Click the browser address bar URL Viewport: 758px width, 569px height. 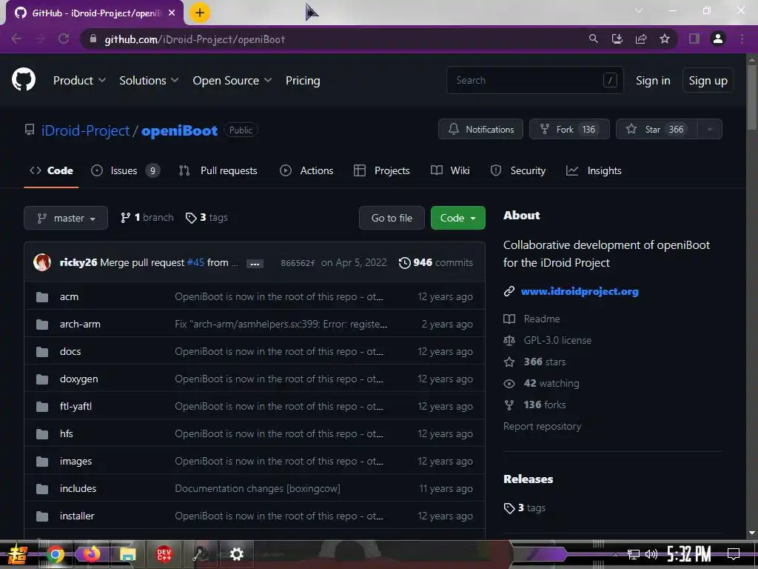coord(195,39)
